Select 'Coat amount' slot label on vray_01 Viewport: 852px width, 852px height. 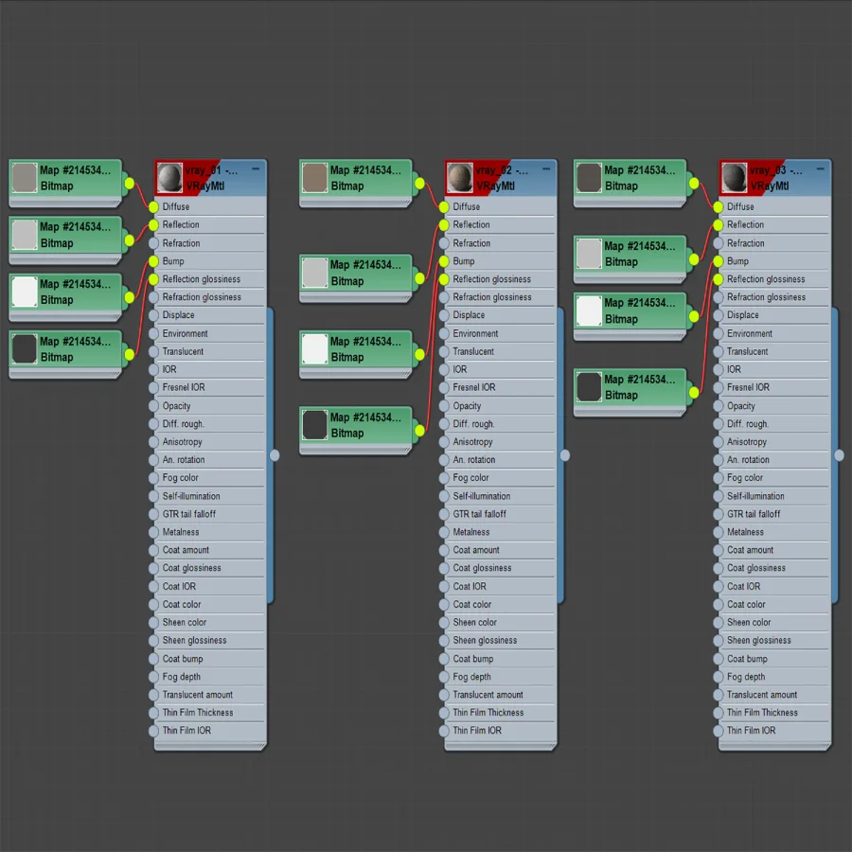tap(186, 550)
